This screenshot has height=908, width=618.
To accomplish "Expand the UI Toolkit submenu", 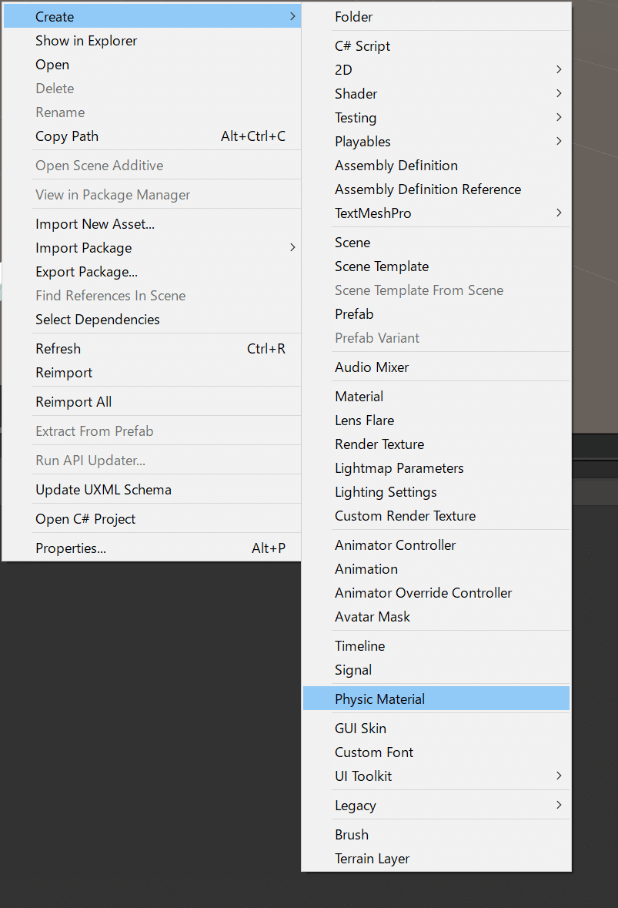I will [x=436, y=776].
